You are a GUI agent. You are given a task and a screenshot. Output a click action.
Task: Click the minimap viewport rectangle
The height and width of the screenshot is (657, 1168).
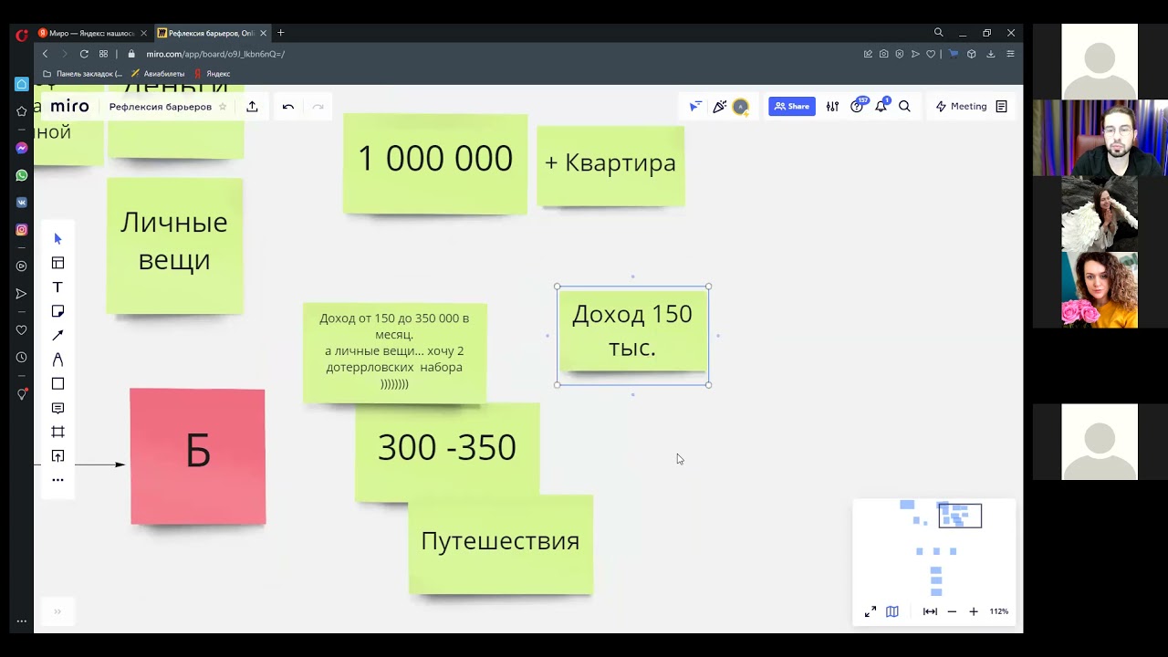960,516
